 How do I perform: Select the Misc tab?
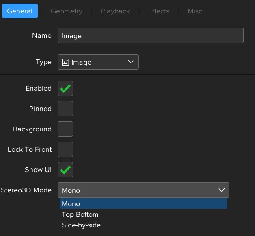(194, 11)
